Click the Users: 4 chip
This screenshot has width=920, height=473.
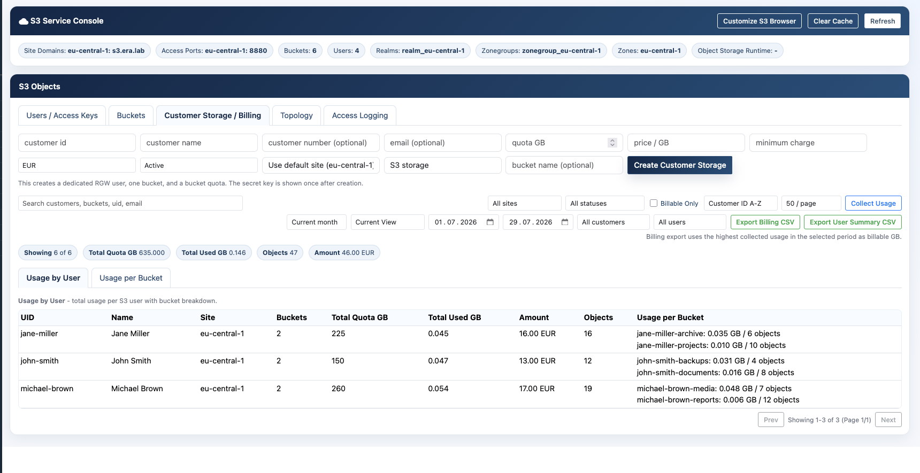(x=346, y=51)
